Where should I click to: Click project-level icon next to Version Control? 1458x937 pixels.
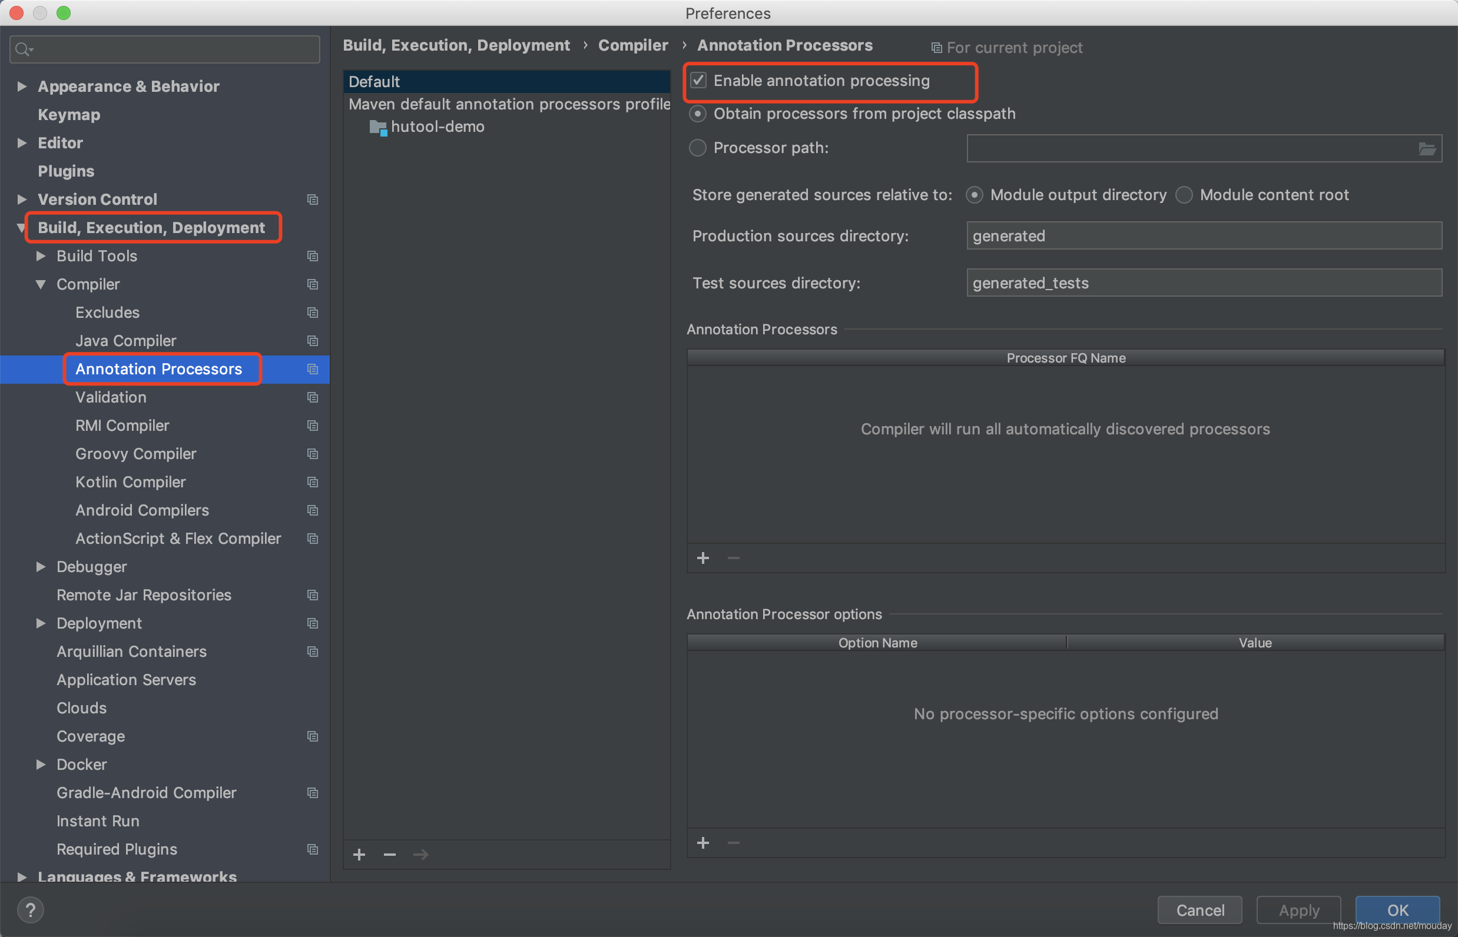point(312,200)
